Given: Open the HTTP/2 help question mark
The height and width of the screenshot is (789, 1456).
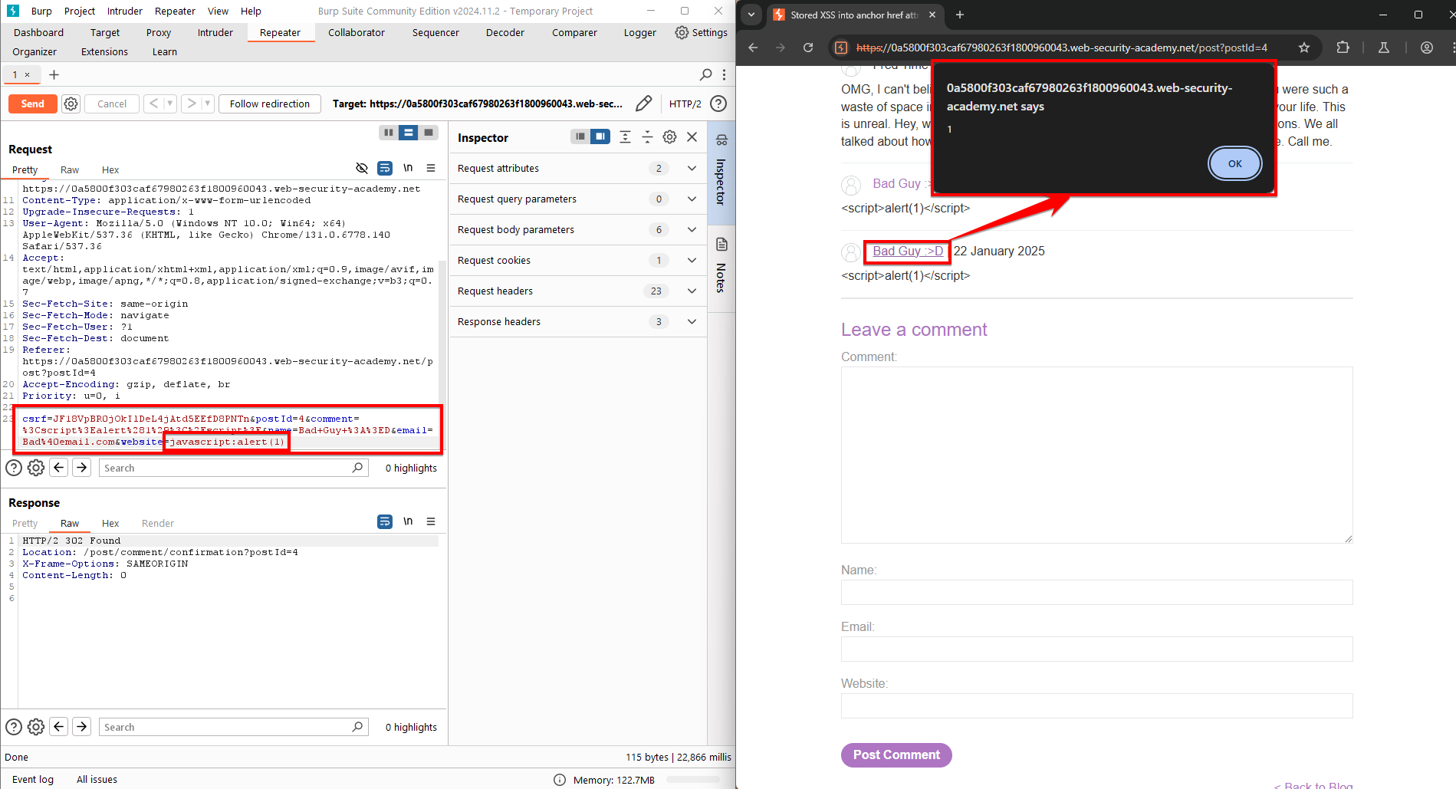Looking at the screenshot, I should tap(718, 104).
